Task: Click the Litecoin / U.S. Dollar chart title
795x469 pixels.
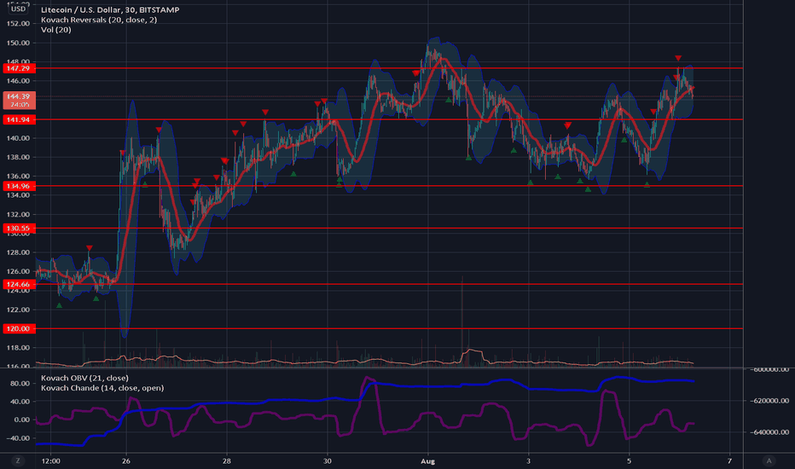Action: point(110,9)
